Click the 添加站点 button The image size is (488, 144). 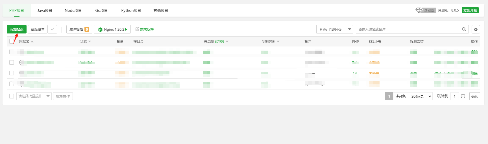coord(17,29)
